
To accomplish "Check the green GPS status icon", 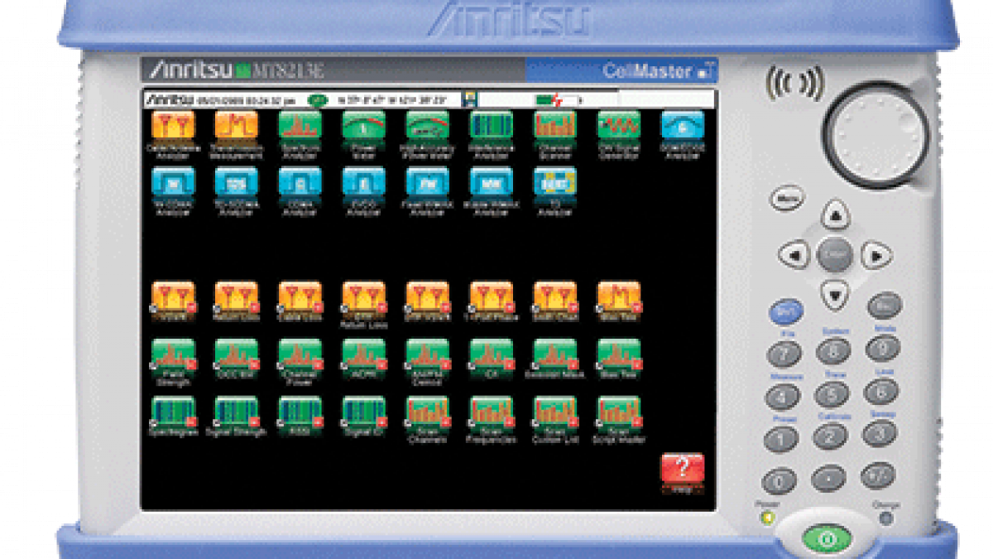I will tap(316, 100).
